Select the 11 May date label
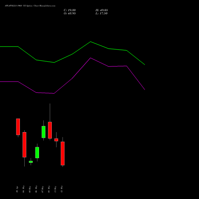 click(55, 189)
